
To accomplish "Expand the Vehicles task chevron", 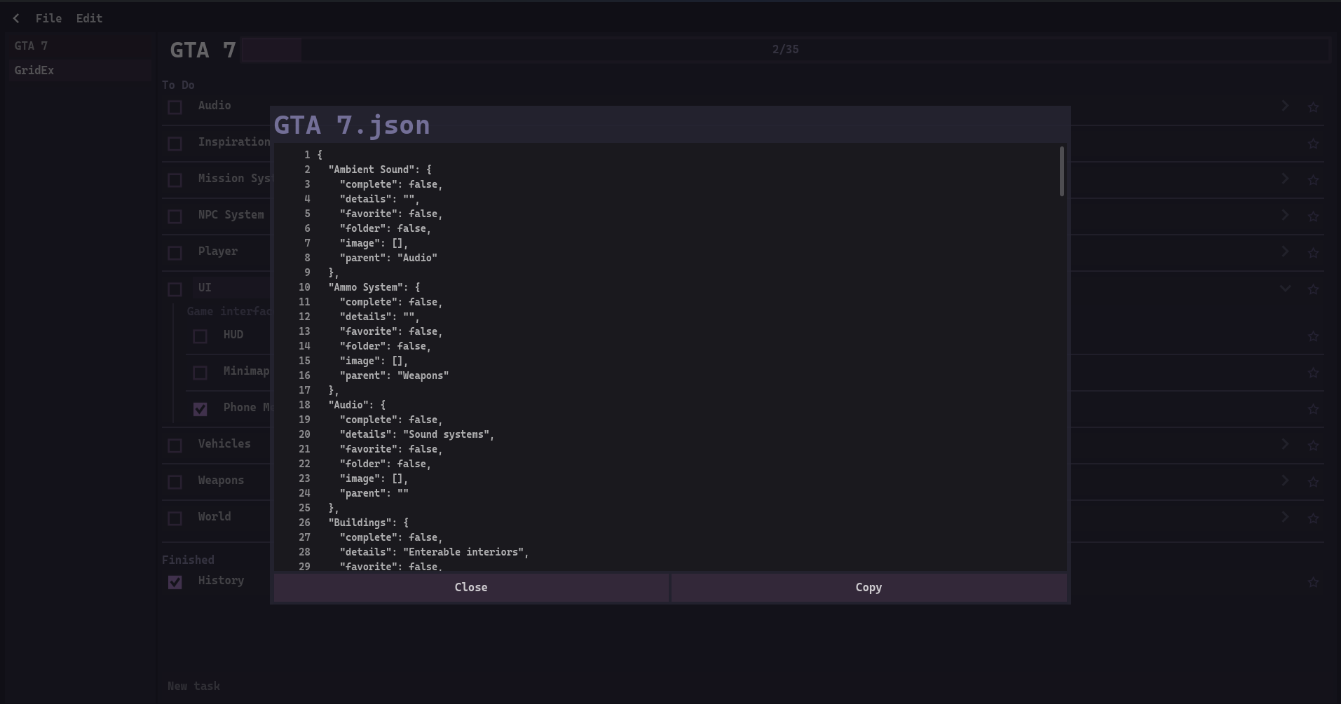I will 1285,444.
